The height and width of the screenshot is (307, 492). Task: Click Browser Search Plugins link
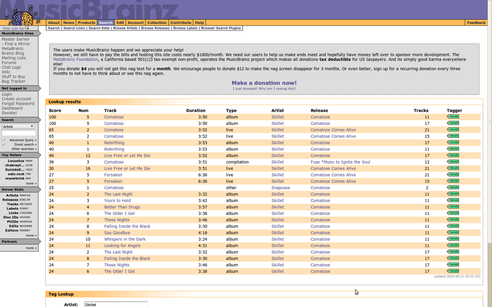coord(221,28)
